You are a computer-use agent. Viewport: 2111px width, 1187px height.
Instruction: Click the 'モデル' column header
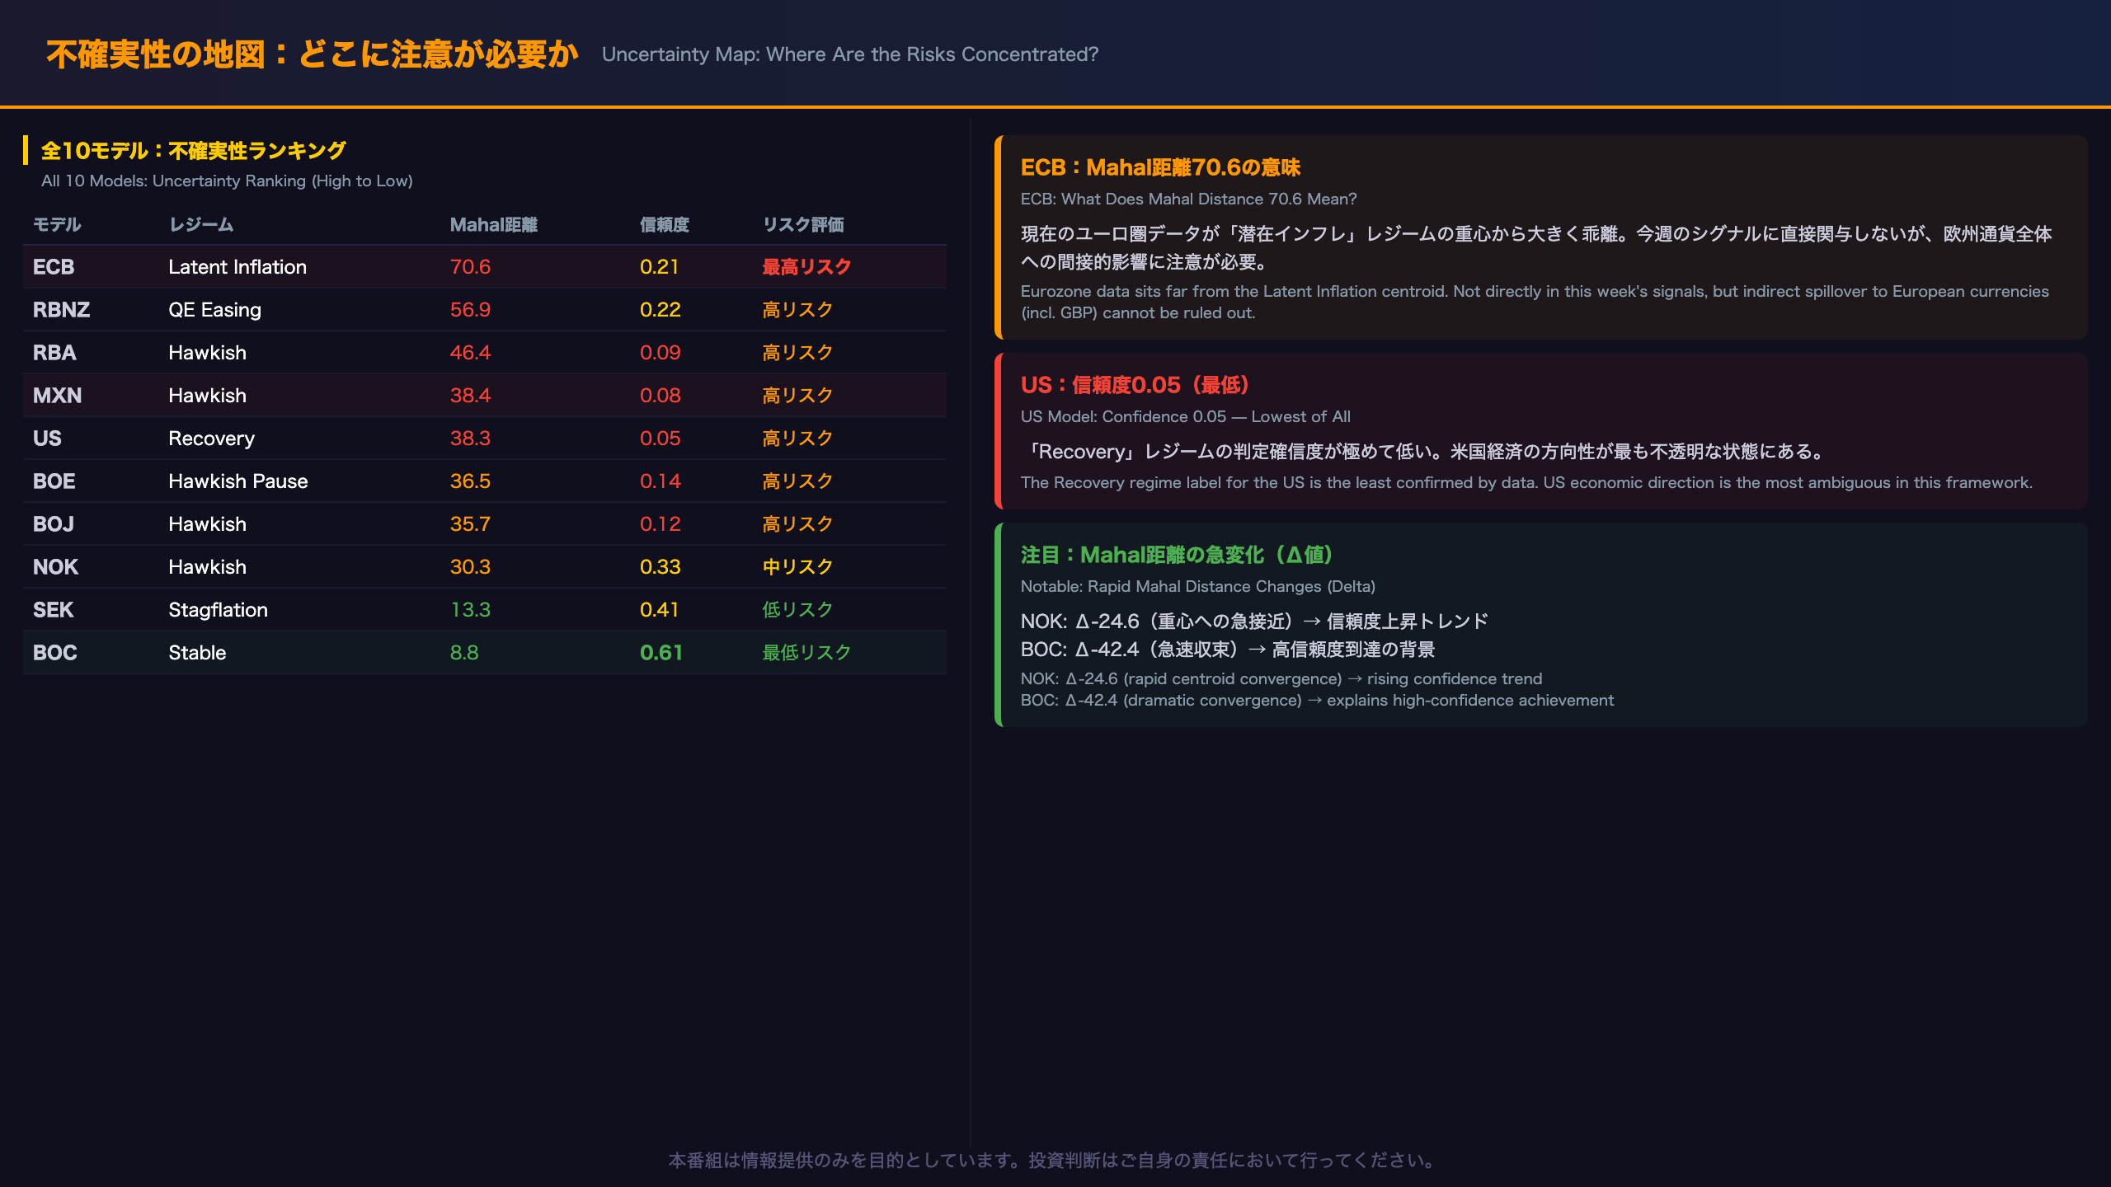[x=57, y=224]
